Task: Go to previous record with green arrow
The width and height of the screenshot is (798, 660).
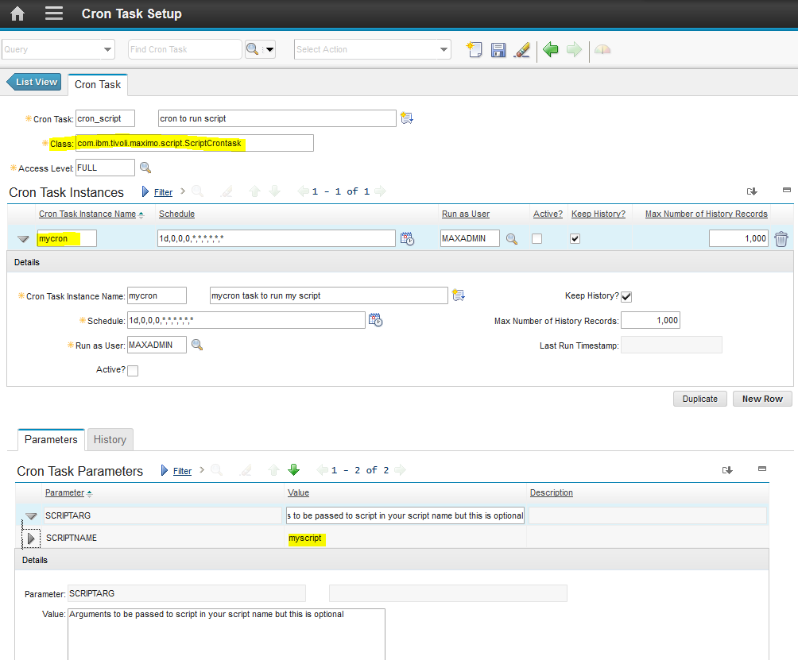Action: (550, 49)
